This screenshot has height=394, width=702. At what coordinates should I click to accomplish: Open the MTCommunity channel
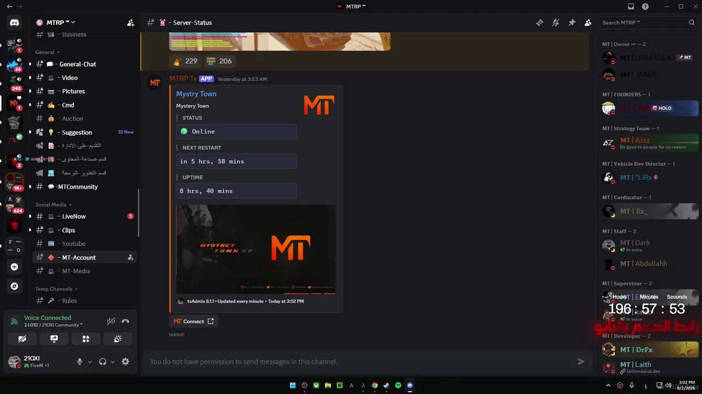[84, 187]
